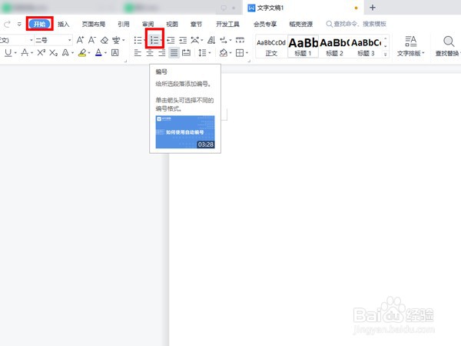Viewport: 461px width, 346px height.
Task: Apply the font color
Action: [98, 53]
